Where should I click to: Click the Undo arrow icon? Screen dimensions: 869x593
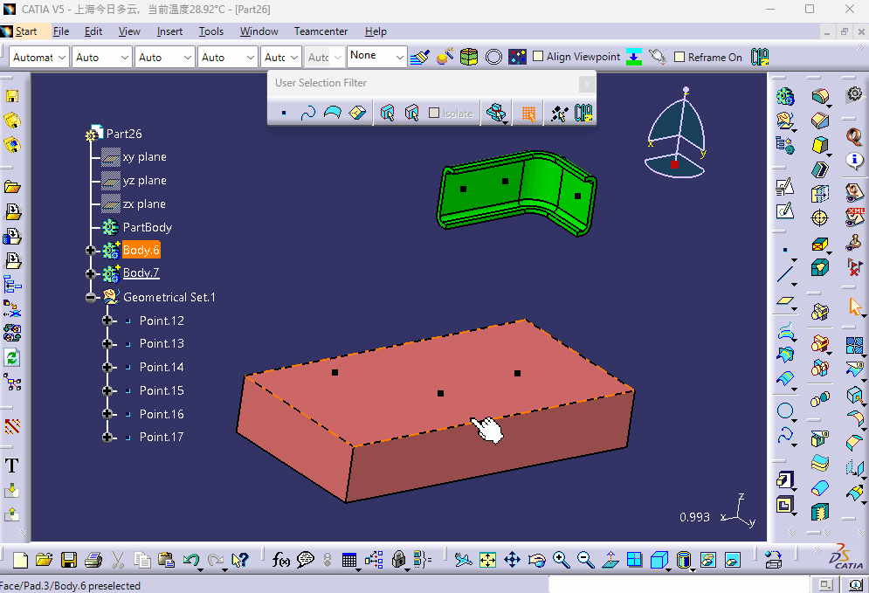tap(191, 561)
